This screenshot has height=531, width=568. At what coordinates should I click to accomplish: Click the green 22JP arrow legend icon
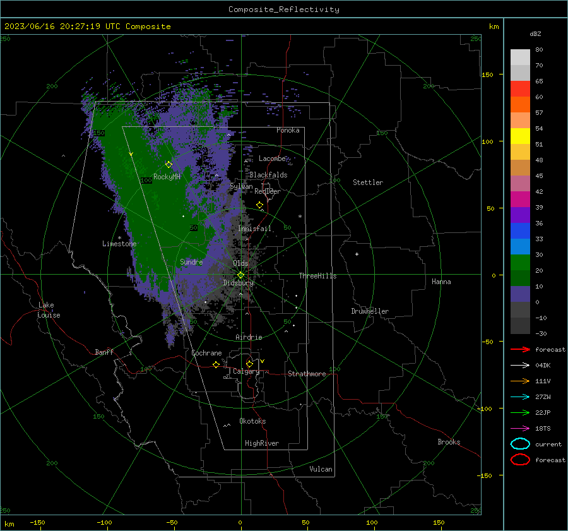(520, 412)
